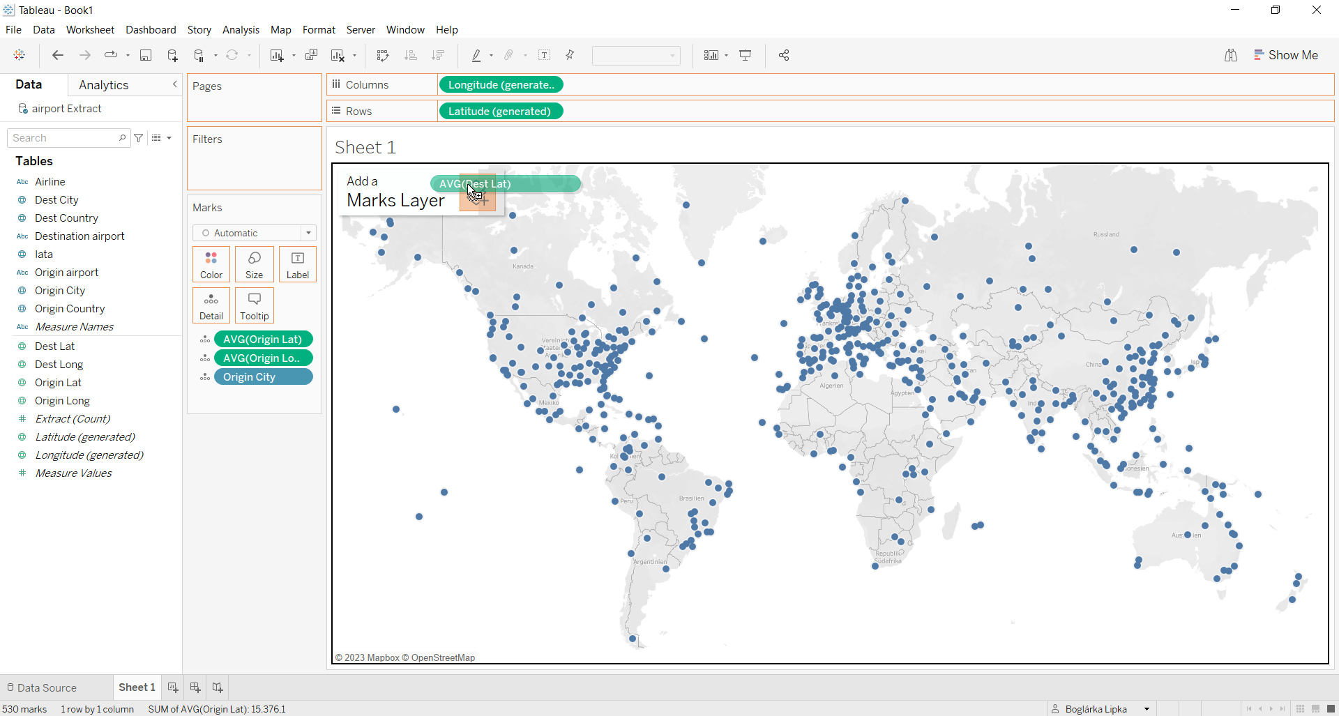1339x716 pixels.
Task: Click the New Data Source icon
Action: 173,56
